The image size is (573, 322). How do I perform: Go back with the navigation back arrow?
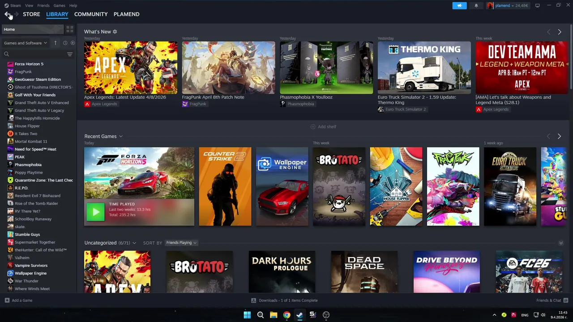7,14
